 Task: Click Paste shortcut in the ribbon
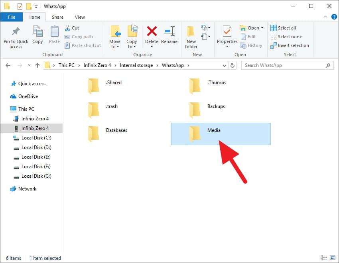83,45
